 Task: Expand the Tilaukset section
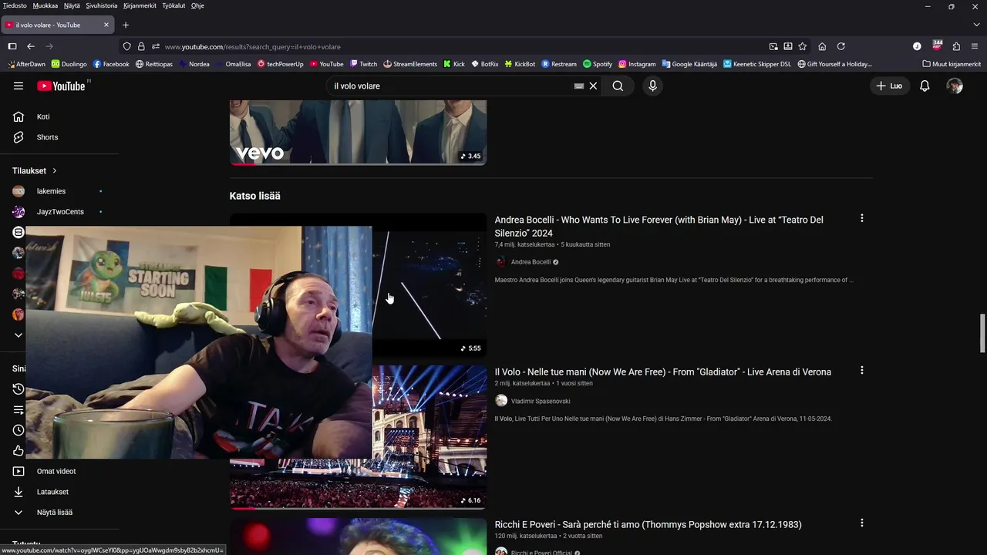click(x=35, y=170)
